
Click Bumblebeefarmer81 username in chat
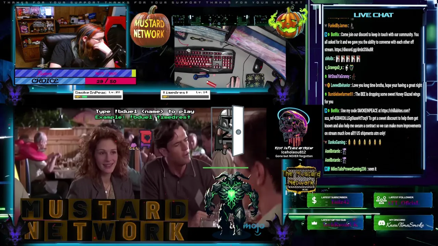click(340, 94)
